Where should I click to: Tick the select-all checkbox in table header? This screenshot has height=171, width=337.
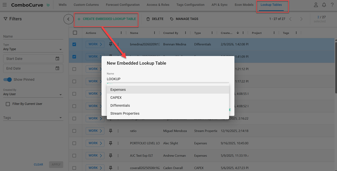pyautogui.click(x=75, y=33)
